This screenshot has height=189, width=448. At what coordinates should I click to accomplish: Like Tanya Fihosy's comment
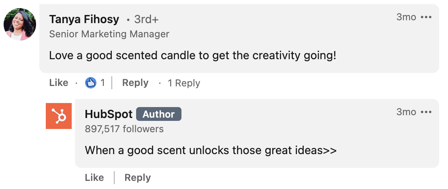59,83
